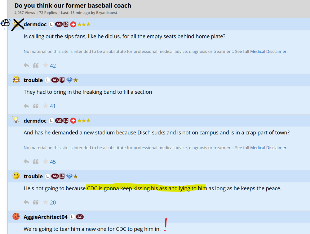Click Bryanisbest in the thread header
This screenshot has height=234, width=310.
coord(106,13)
